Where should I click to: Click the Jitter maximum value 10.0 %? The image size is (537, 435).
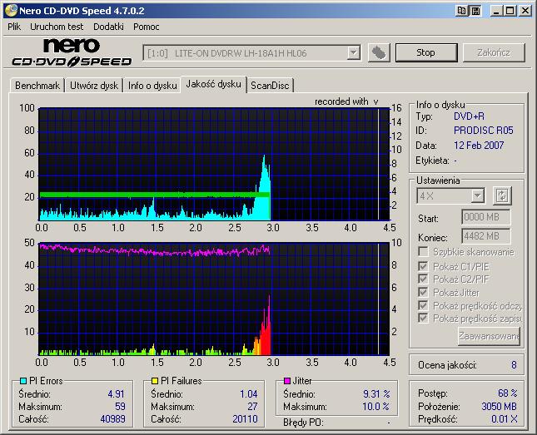click(375, 407)
